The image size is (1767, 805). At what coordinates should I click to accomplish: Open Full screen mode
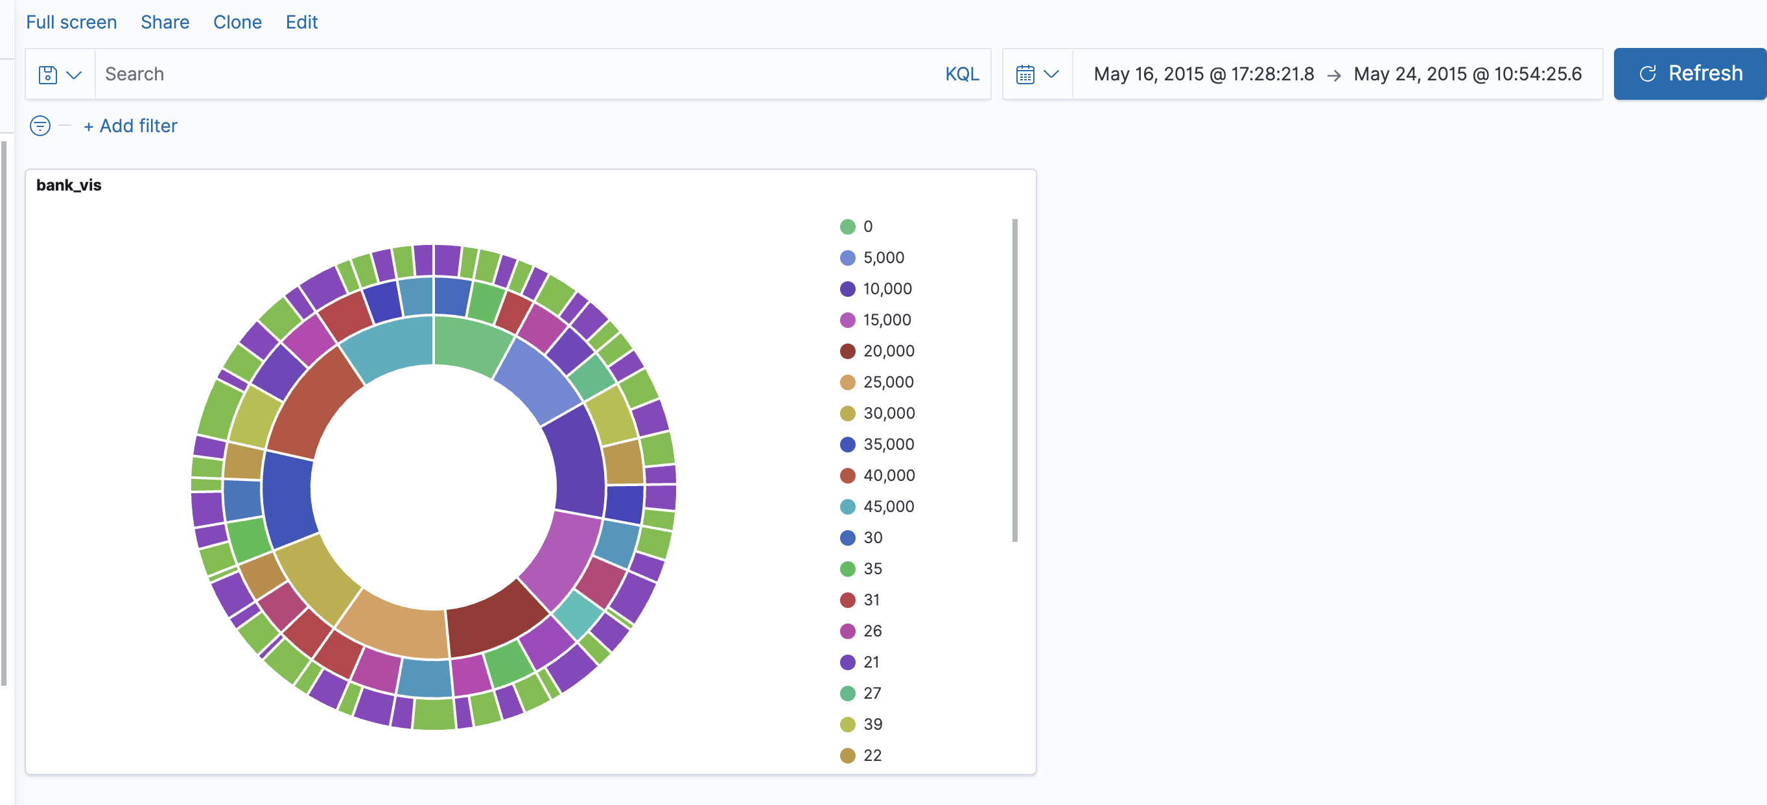(x=71, y=22)
